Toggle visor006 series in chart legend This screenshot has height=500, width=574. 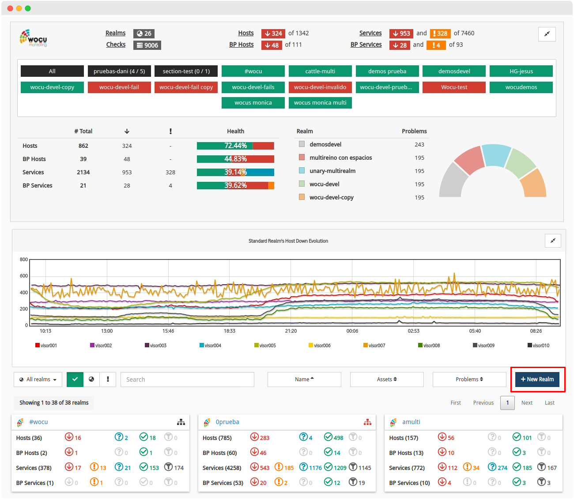tap(319, 346)
